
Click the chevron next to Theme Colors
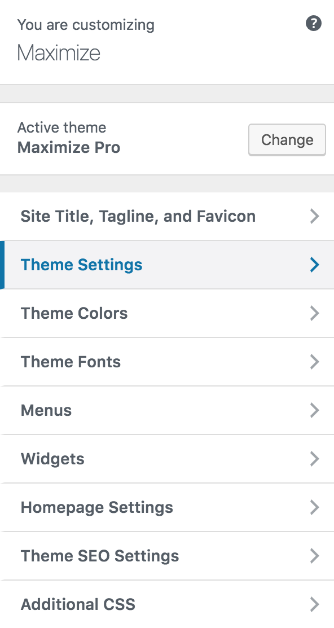[x=315, y=313]
